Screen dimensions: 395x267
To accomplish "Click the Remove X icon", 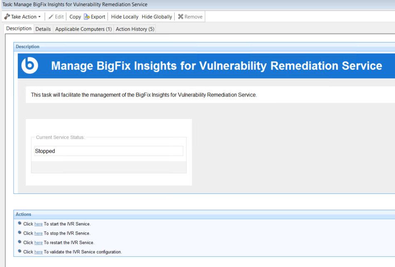I will click(x=181, y=17).
